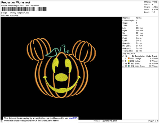This screenshot has width=159, height=123.
Task: Select the Max Jump value '7.0 mm'
Action: [x=139, y=48]
